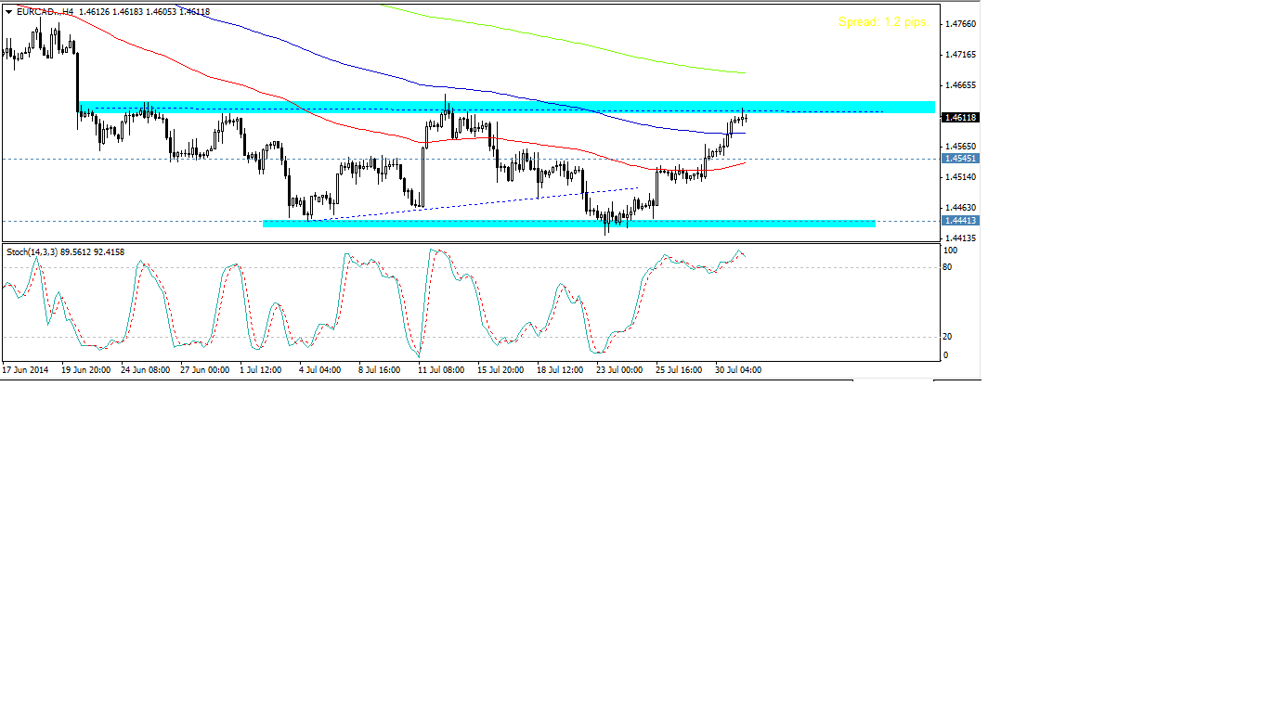Viewport: 1261px width, 720px height.
Task: Click the 1.45451 price level tag
Action: tap(960, 159)
